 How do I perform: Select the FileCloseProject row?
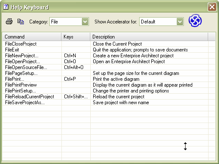point(109,44)
